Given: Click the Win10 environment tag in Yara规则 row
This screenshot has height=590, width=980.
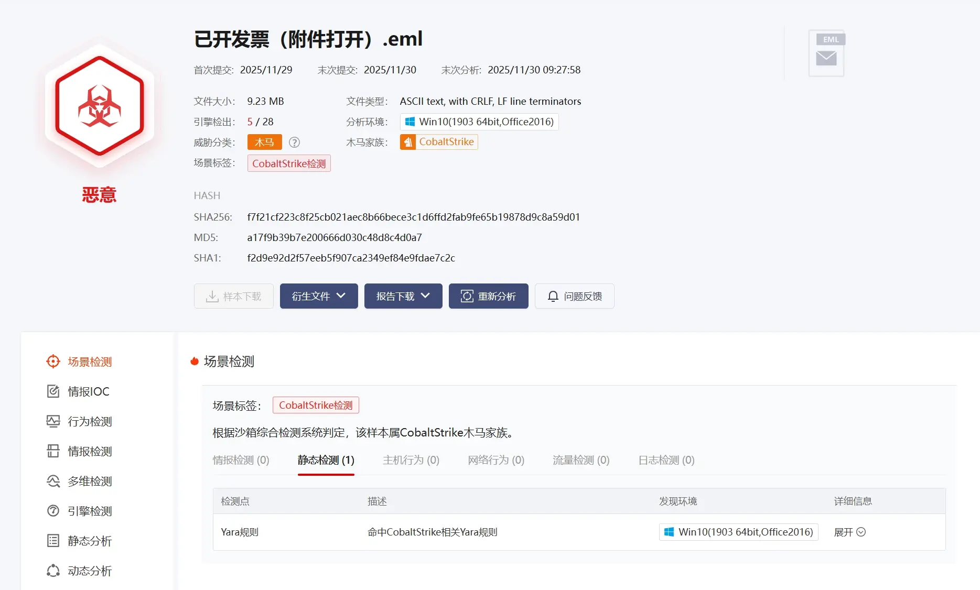Looking at the screenshot, I should 738,532.
